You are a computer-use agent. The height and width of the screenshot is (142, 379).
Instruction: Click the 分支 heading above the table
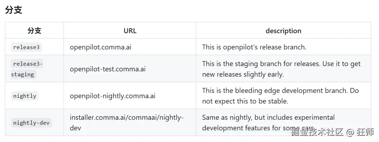pyautogui.click(x=14, y=10)
